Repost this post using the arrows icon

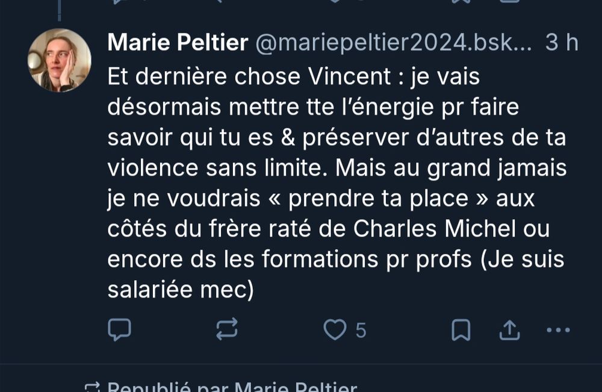(226, 329)
